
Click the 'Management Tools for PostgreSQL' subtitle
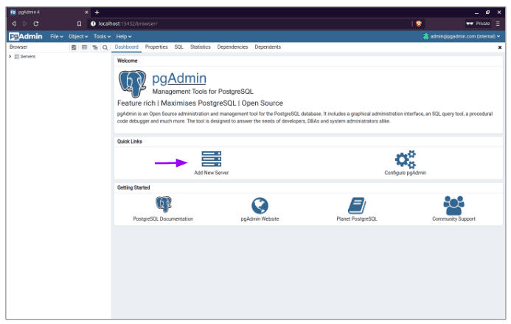tap(203, 92)
